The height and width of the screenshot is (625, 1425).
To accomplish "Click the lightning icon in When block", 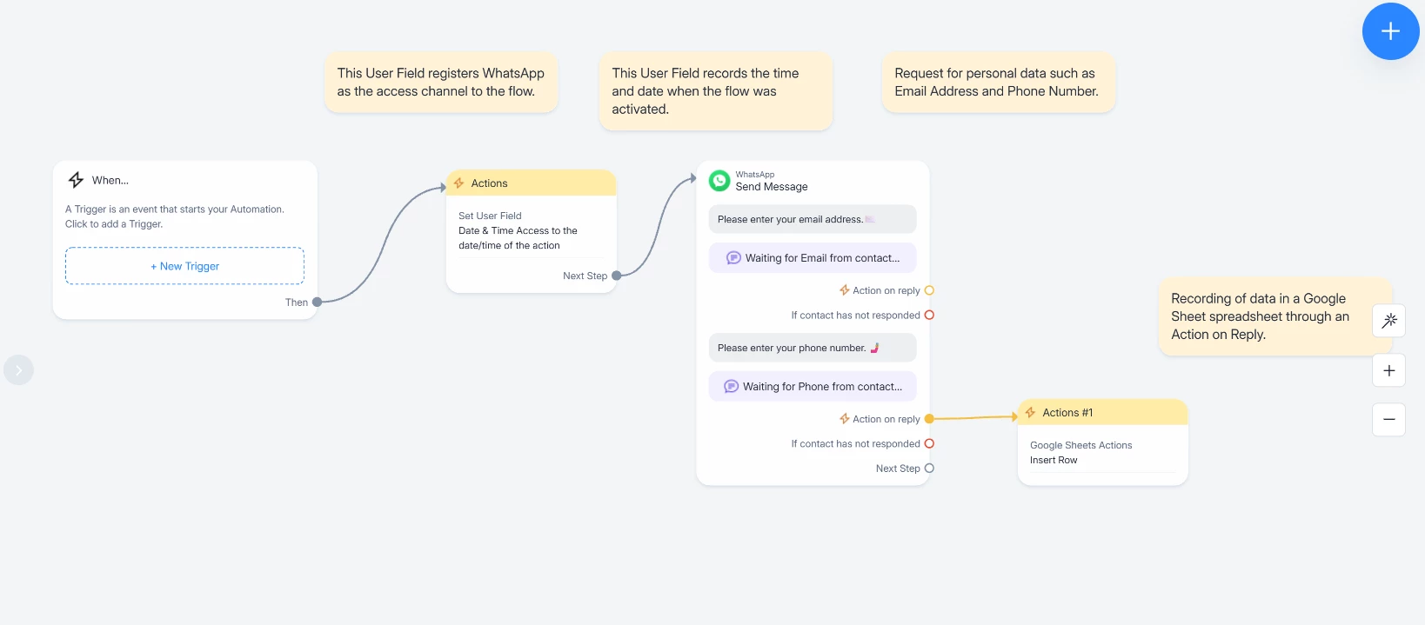I will [x=76, y=180].
